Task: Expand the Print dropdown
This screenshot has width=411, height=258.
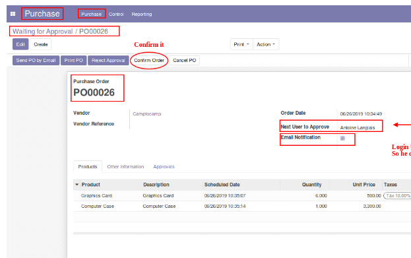Action: pyautogui.click(x=241, y=44)
